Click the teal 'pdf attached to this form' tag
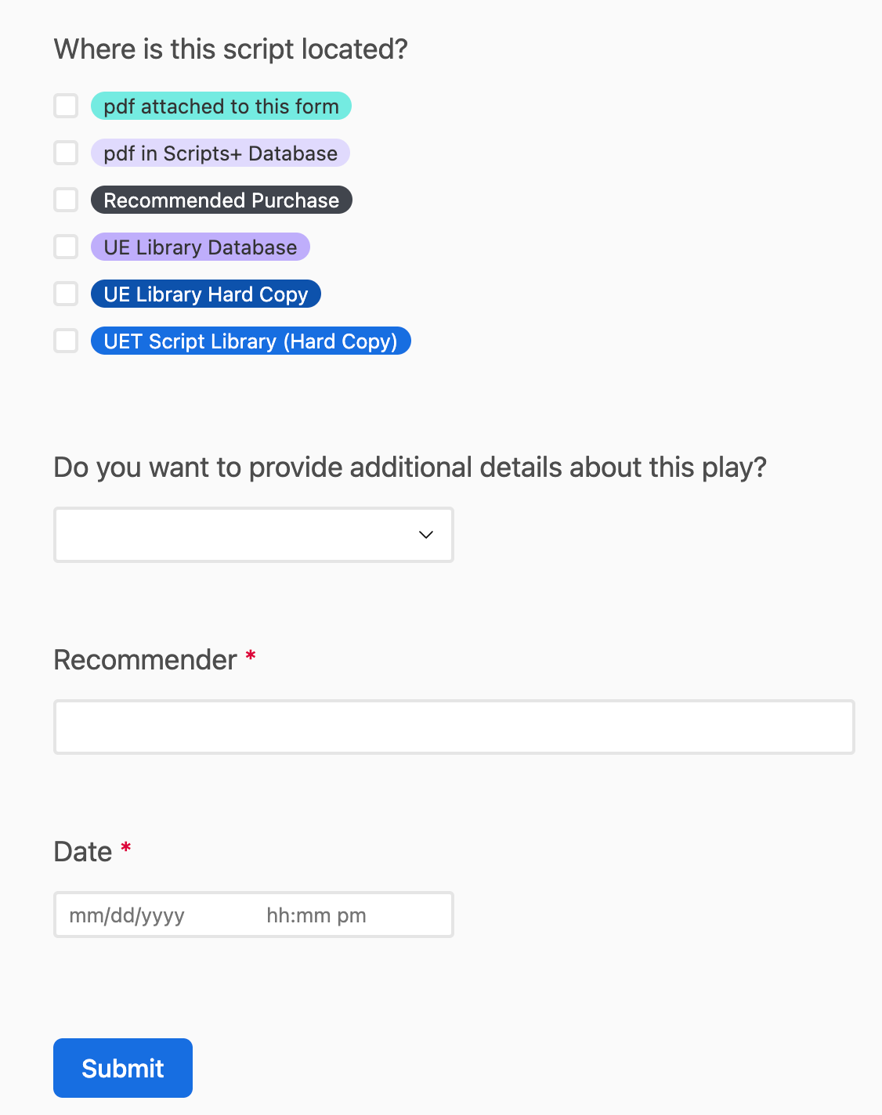Image resolution: width=882 pixels, height=1115 pixels. pos(221,106)
